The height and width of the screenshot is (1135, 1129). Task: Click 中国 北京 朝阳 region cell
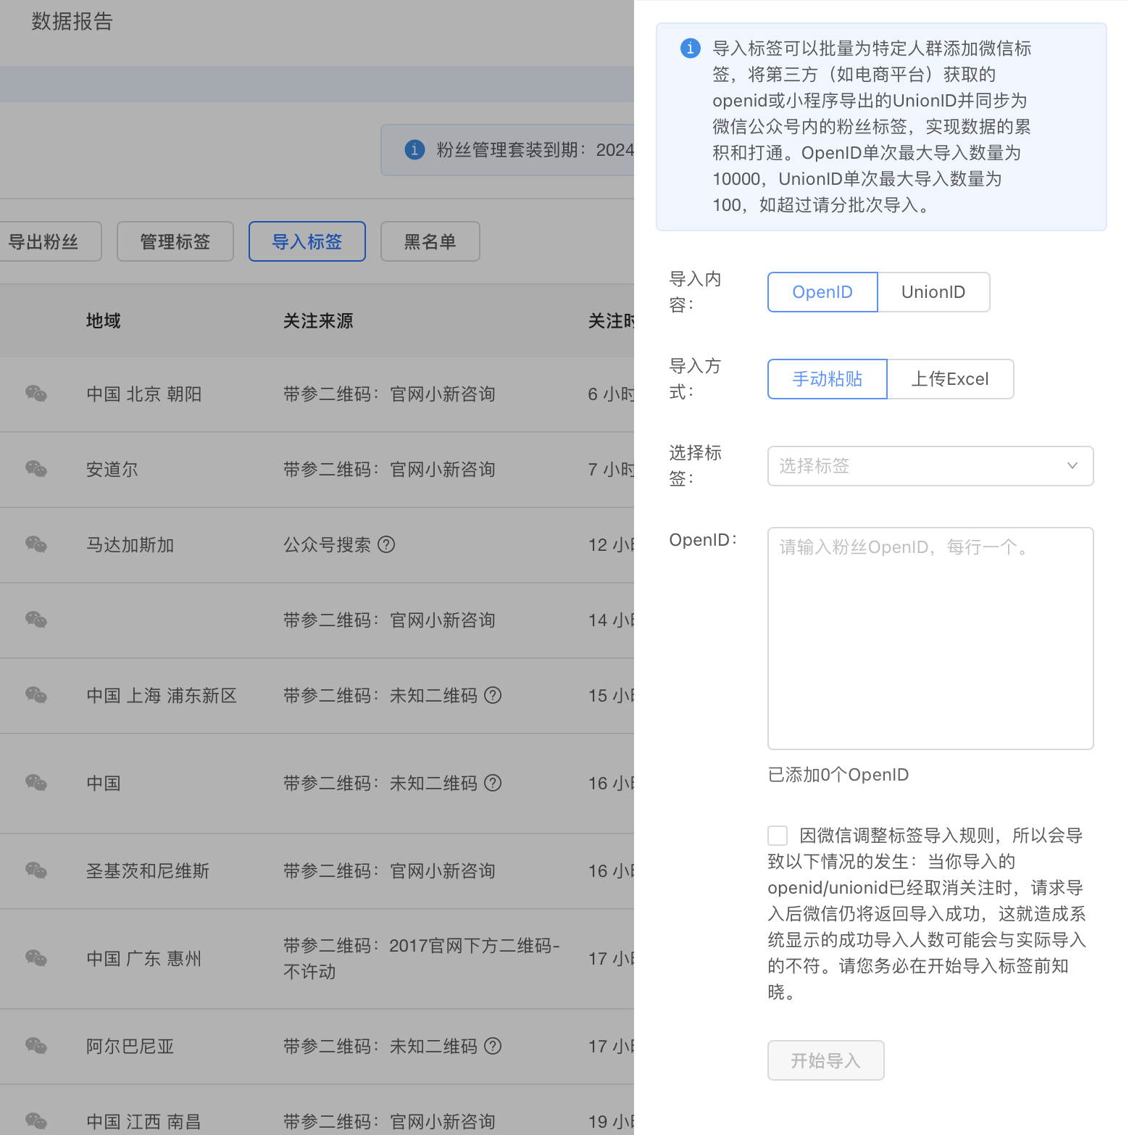(144, 394)
